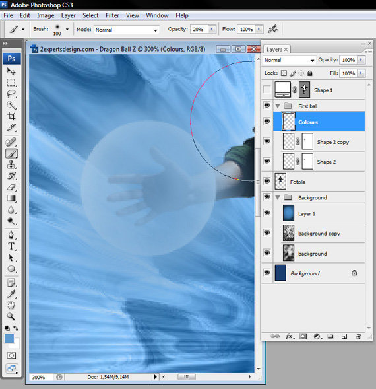Select the Eyedropper tool

pos(11,294)
